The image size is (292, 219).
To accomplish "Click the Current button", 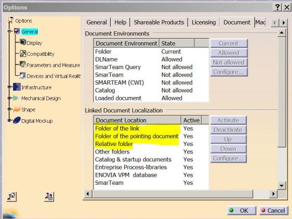I will coord(229,43).
